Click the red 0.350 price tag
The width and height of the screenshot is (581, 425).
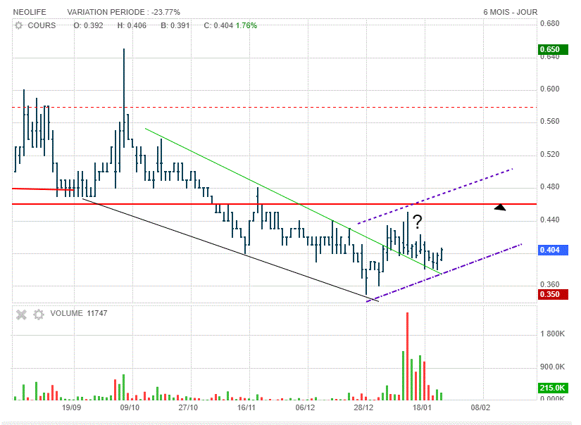click(x=553, y=295)
